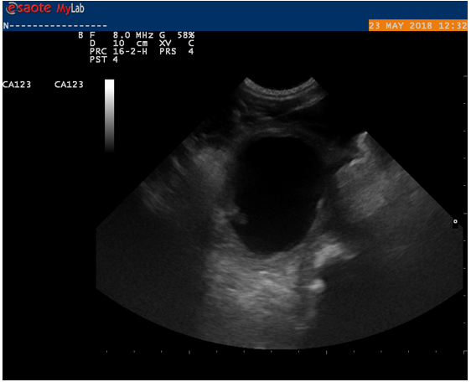Click the PST 4 parameter
Image resolution: width=471 pixels, height=382 pixels.
[104, 59]
